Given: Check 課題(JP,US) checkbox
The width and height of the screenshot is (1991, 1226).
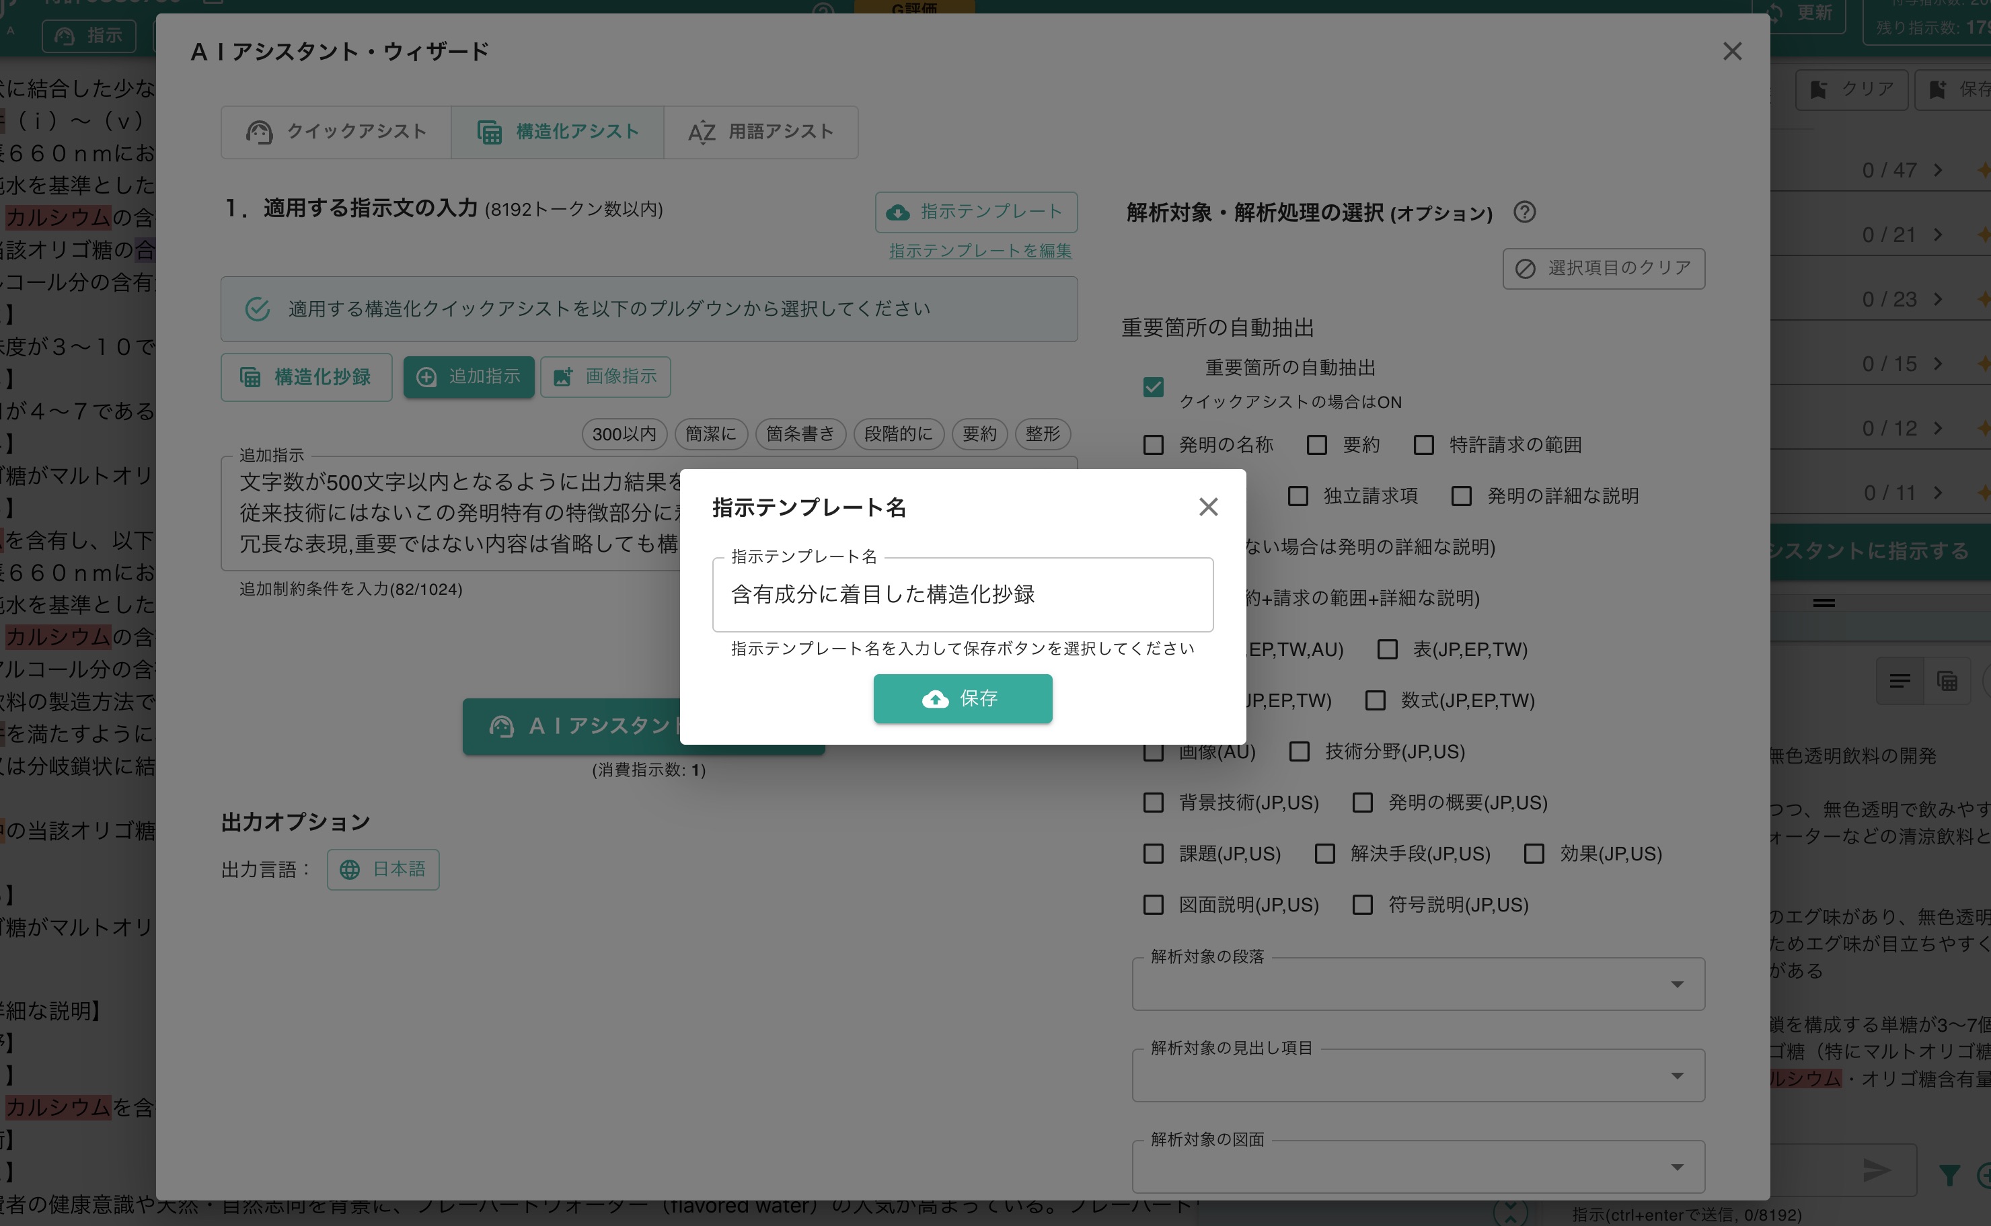Looking at the screenshot, I should click(1153, 854).
